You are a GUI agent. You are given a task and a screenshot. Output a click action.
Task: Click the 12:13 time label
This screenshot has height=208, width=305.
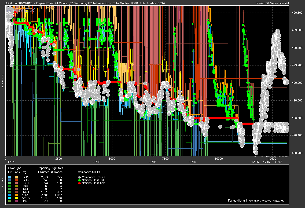pos(278,162)
